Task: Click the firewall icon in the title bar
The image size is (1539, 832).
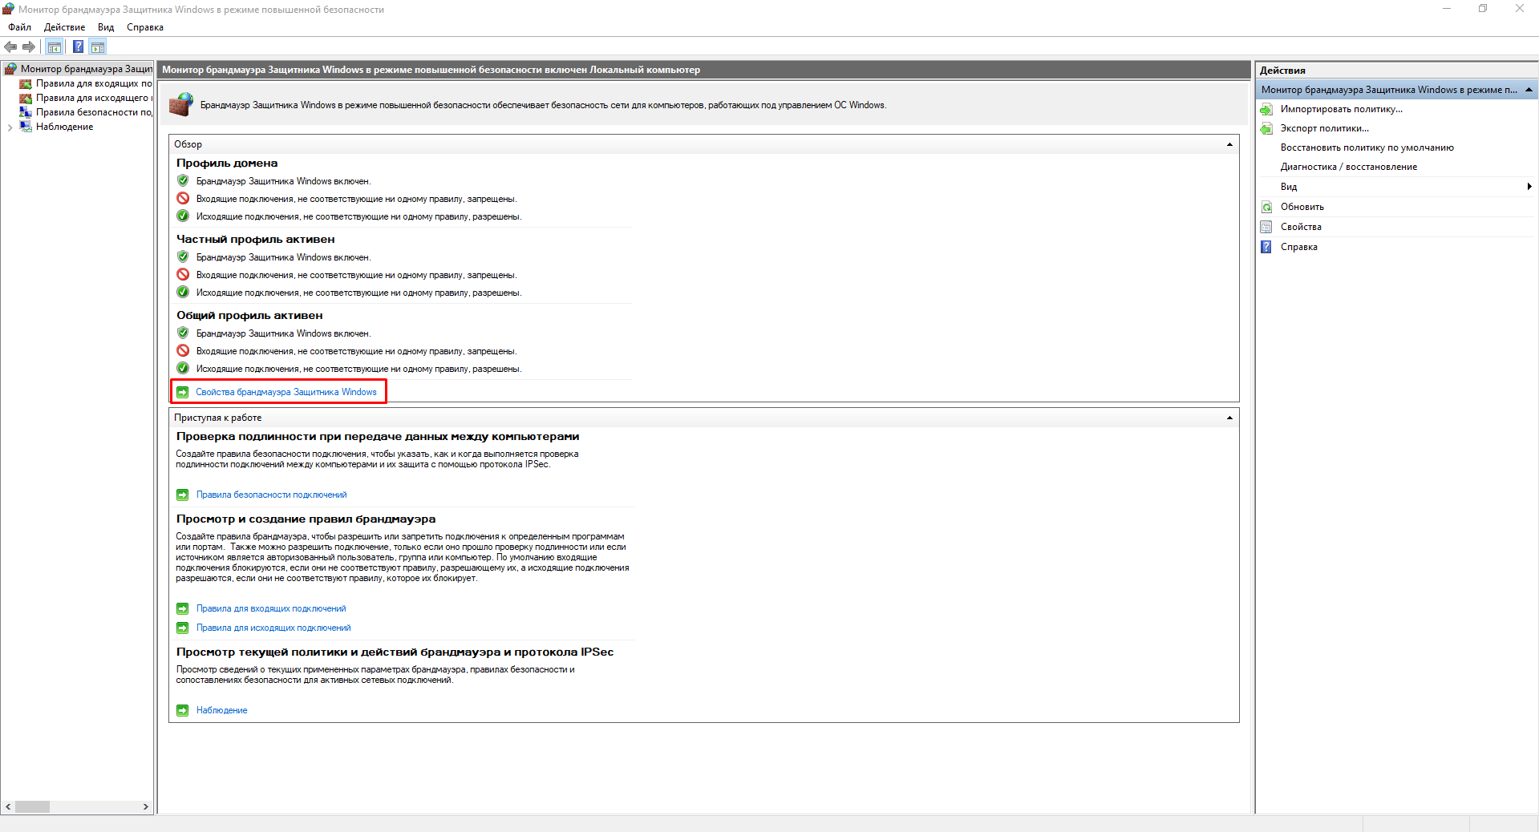Action: pos(8,9)
